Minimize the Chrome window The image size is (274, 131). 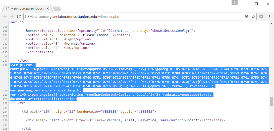click(x=245, y=4)
